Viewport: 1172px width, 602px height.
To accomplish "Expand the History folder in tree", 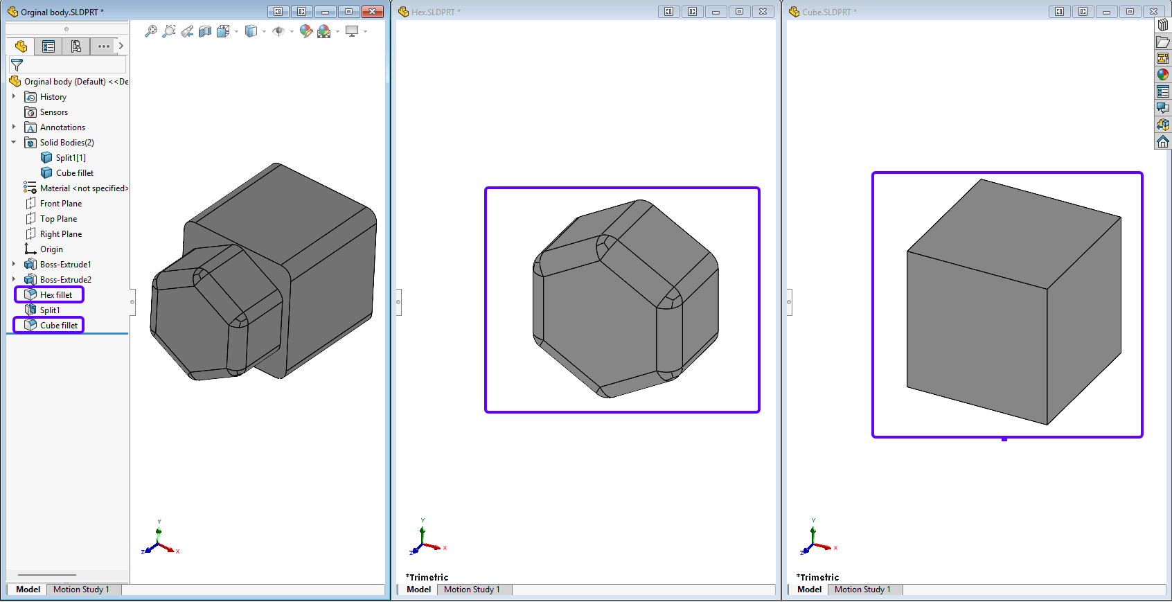I will pyautogui.click(x=14, y=96).
